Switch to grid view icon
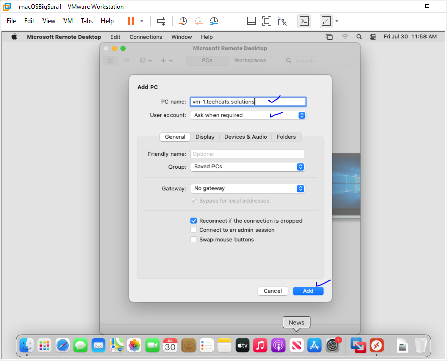447x361 pixels. coord(111,60)
